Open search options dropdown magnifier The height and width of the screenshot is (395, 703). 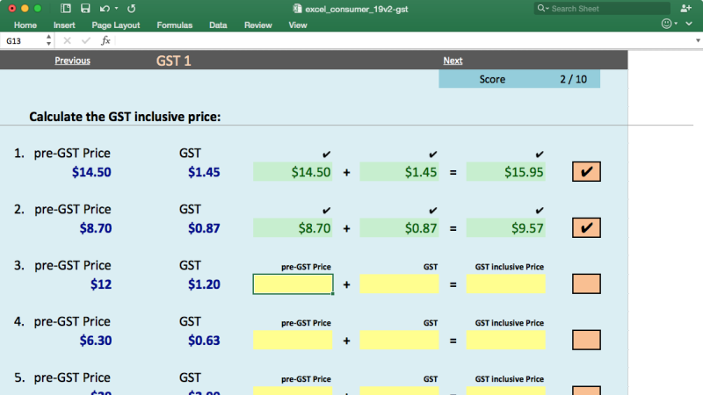coord(543,9)
